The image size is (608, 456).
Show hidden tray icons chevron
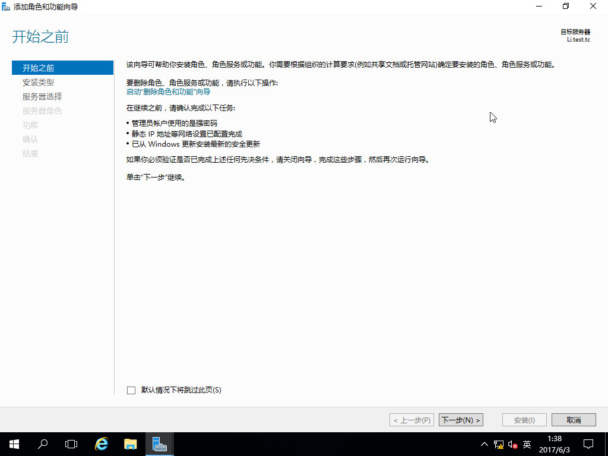pos(484,444)
